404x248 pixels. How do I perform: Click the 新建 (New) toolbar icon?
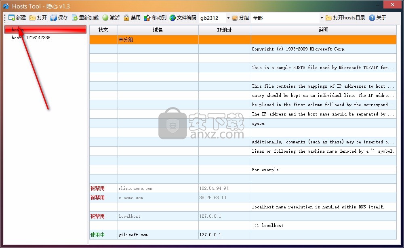pyautogui.click(x=12, y=18)
